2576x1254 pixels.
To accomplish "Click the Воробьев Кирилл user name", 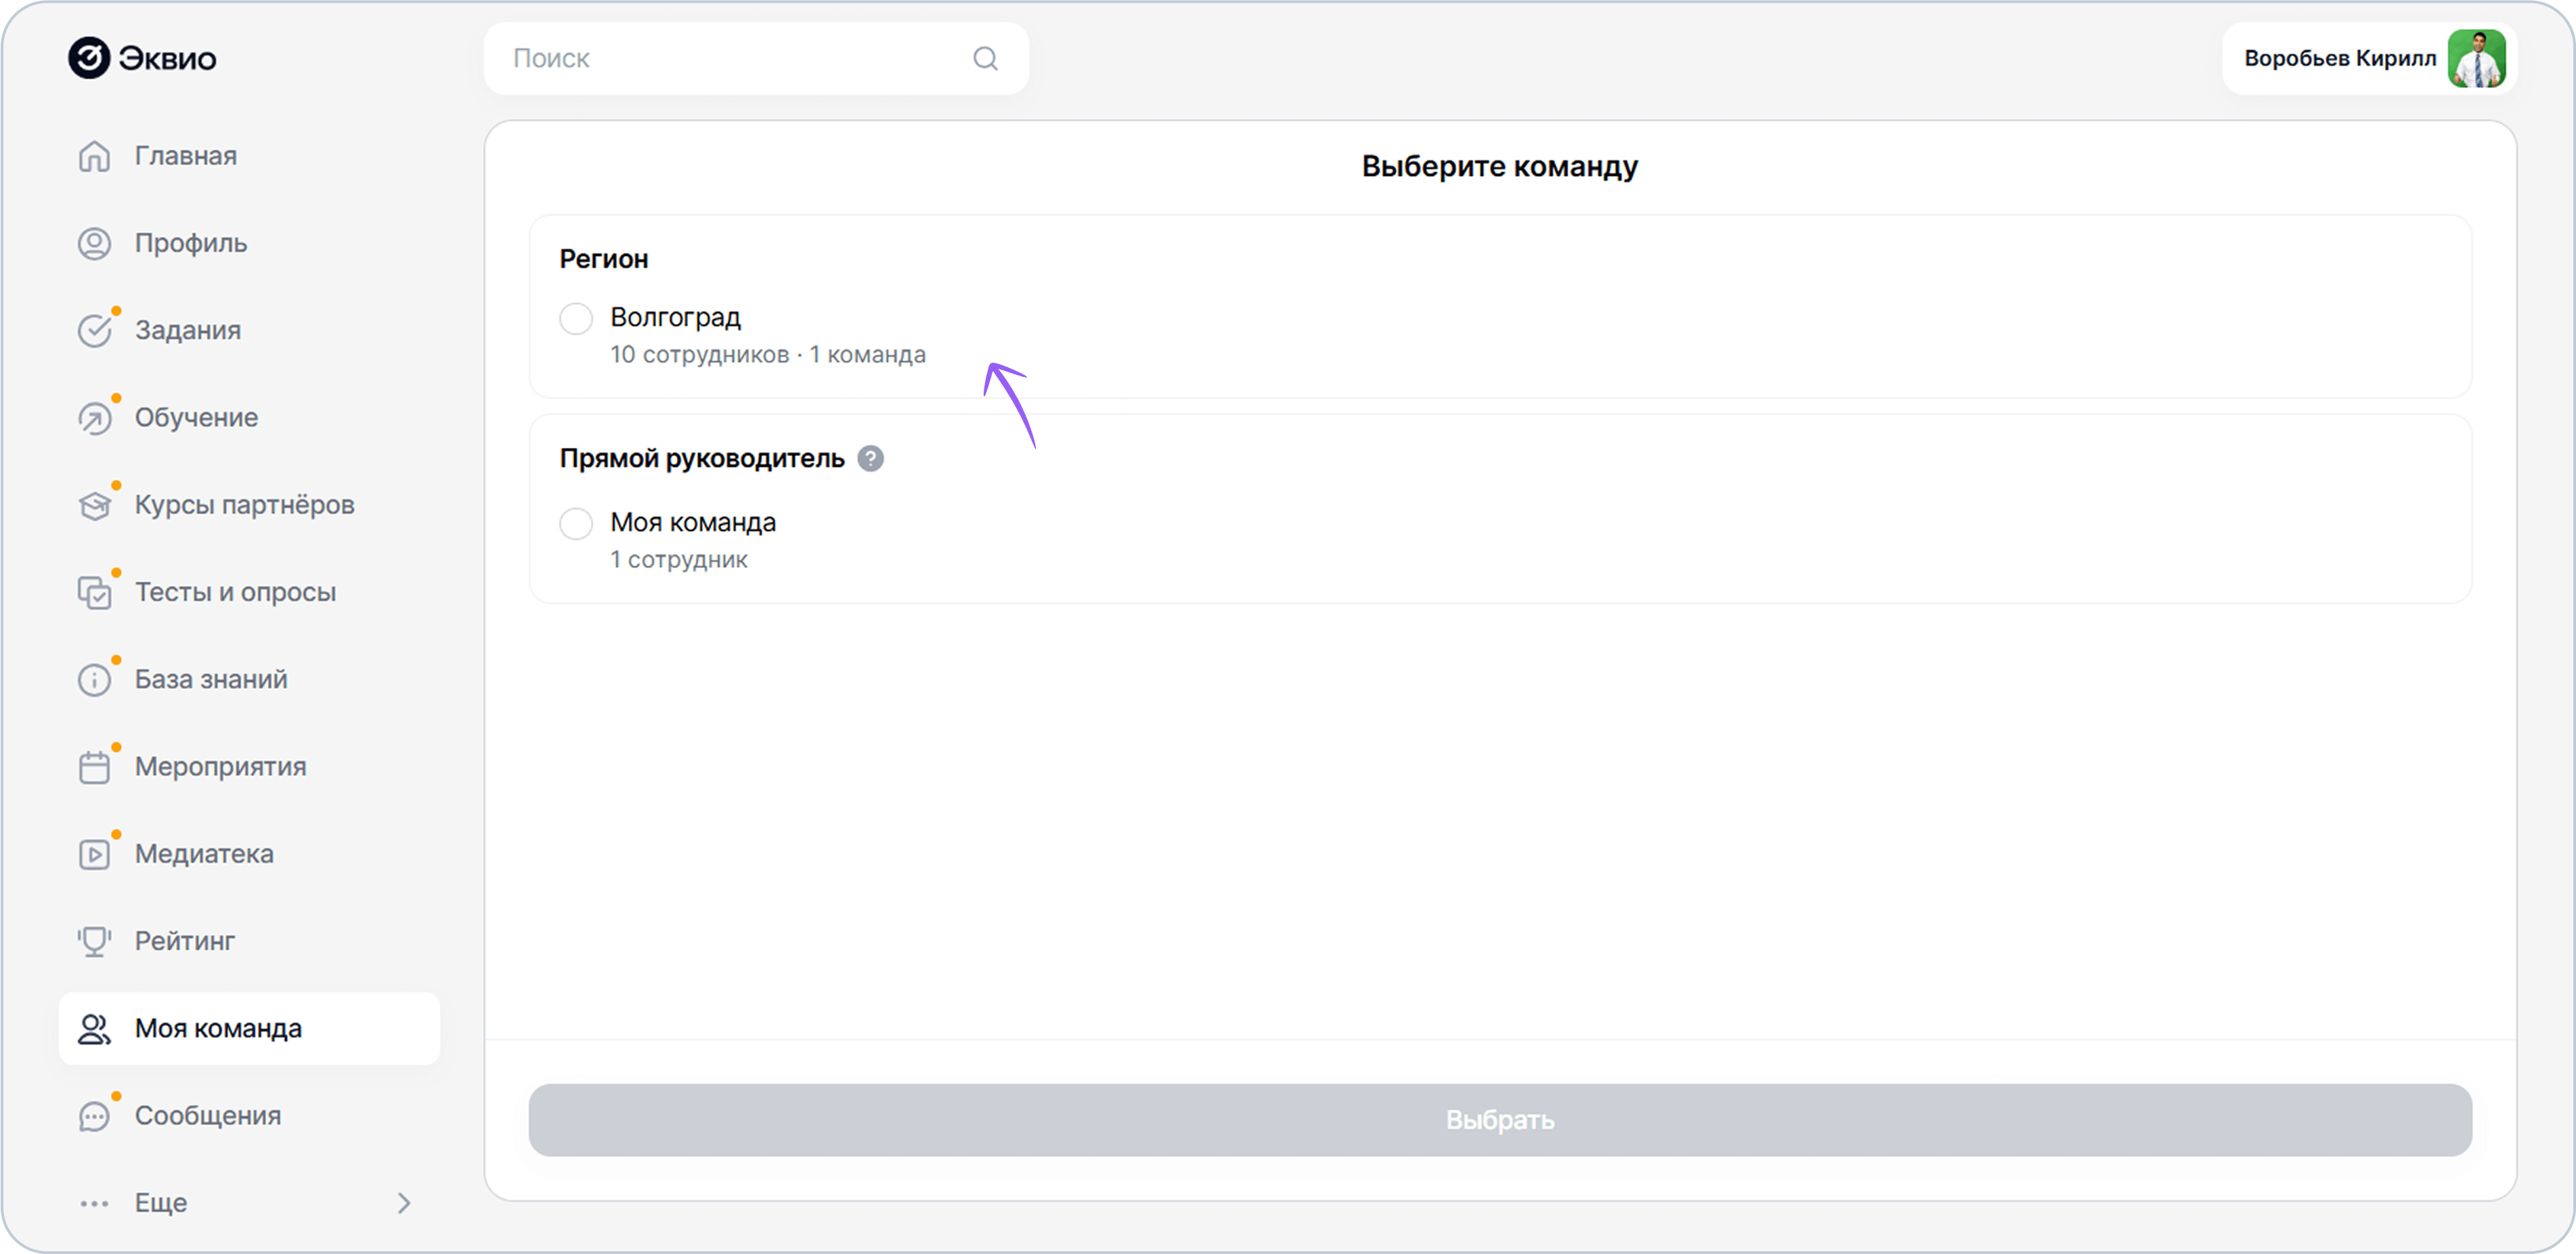I will pos(2340,58).
